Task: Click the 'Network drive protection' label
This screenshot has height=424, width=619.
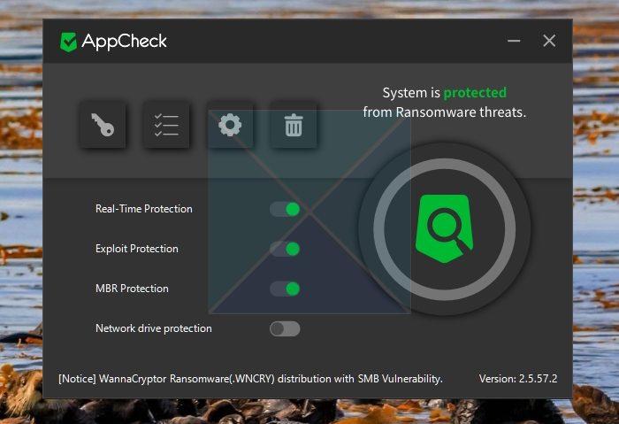Action: [x=154, y=328]
